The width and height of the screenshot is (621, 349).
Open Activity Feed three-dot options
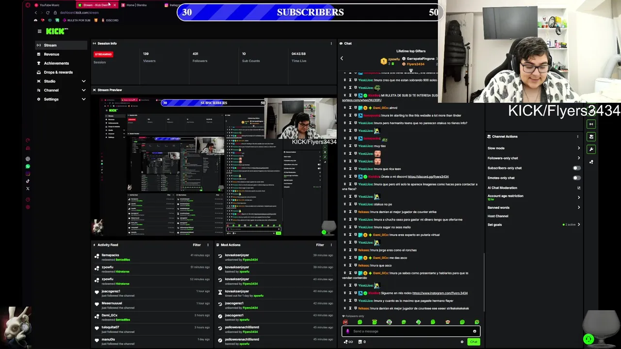(208, 245)
